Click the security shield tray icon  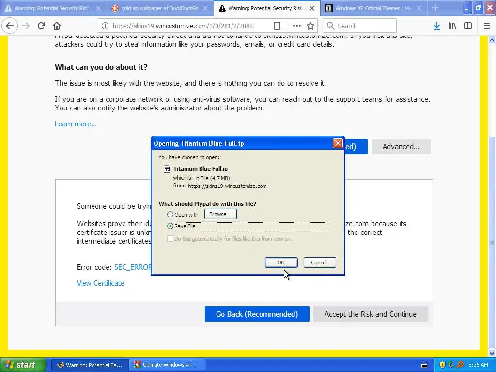click(x=442, y=365)
